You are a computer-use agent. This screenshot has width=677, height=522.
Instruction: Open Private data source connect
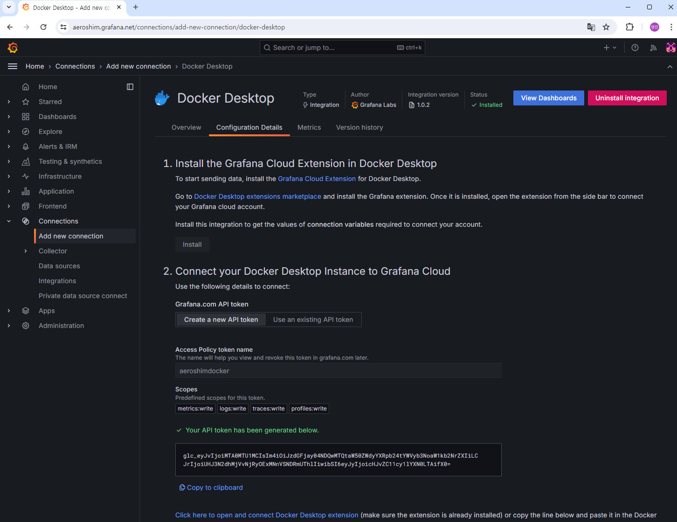pos(83,296)
